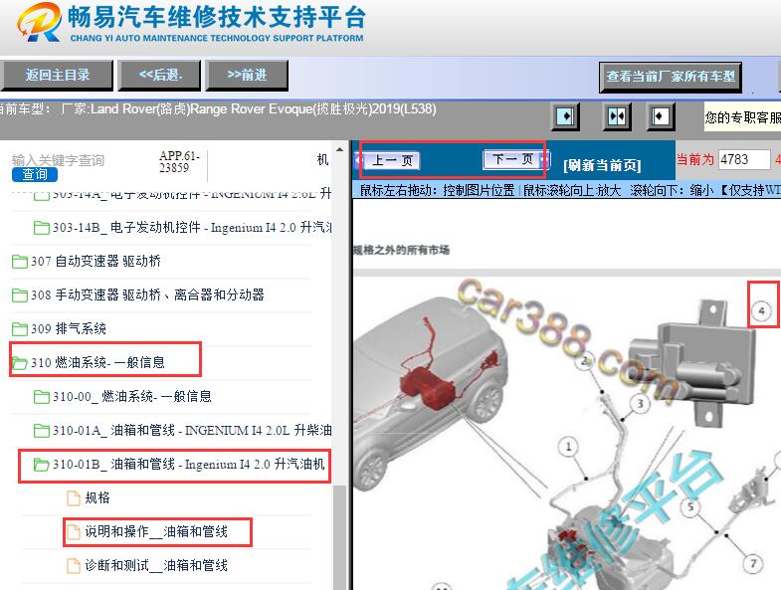Select tree item 308 手动变速器 驱动桥、离合器和分动器
The image size is (781, 590).
(147, 295)
